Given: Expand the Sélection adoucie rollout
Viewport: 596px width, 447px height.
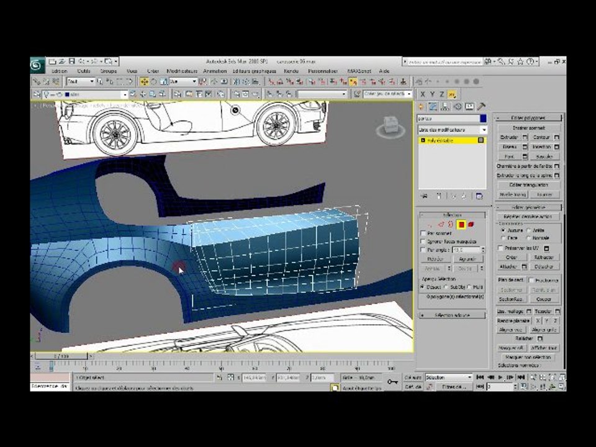Looking at the screenshot, I should pyautogui.click(x=452, y=315).
